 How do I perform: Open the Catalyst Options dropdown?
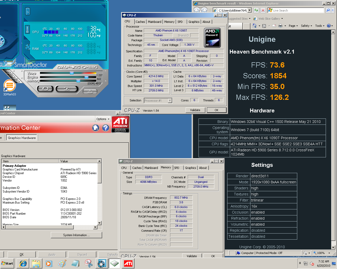pyautogui.click(x=103, y=119)
